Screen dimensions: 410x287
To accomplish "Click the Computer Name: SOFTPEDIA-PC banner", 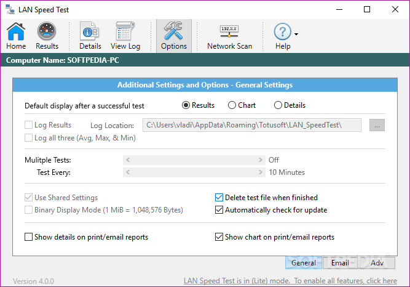I will pos(205,60).
